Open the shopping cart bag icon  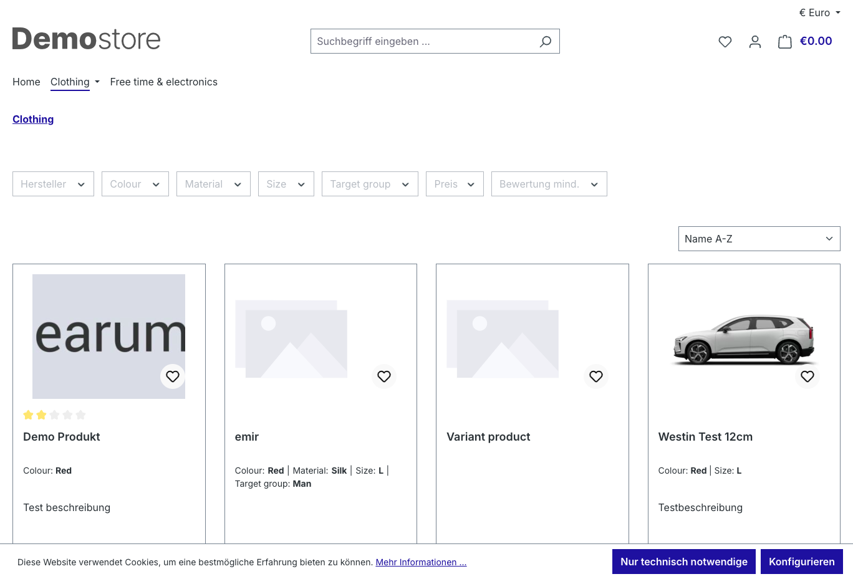pyautogui.click(x=785, y=42)
